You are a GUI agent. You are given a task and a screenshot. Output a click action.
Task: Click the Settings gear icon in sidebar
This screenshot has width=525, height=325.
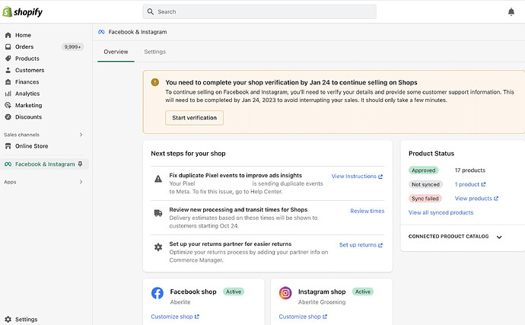(x=8, y=320)
